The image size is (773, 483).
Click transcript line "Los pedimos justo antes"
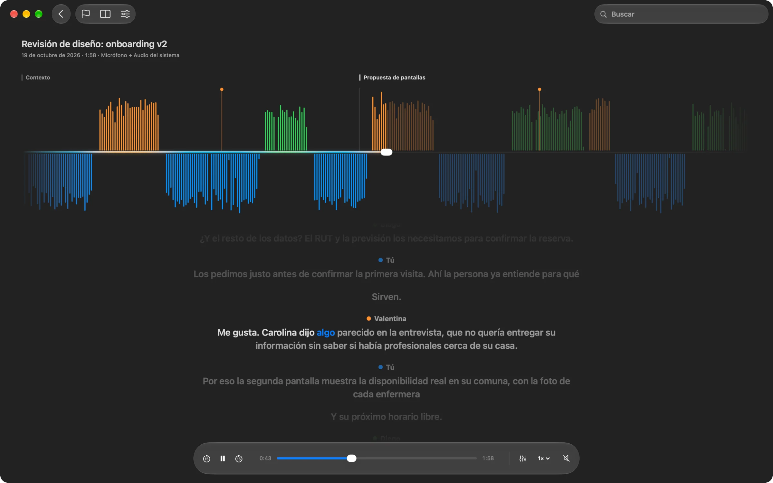[386, 274]
